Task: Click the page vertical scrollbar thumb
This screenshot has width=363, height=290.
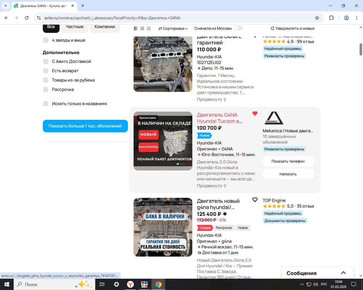Action: [x=361, y=50]
